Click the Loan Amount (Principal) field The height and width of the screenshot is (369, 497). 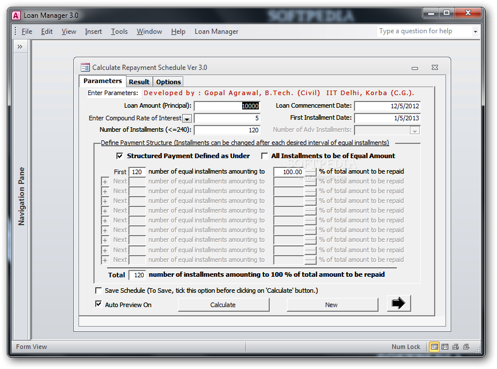pyautogui.click(x=227, y=106)
